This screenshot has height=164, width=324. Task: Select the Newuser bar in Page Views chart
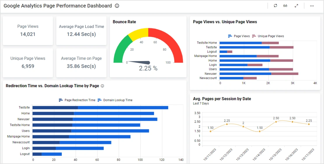coord(258,74)
